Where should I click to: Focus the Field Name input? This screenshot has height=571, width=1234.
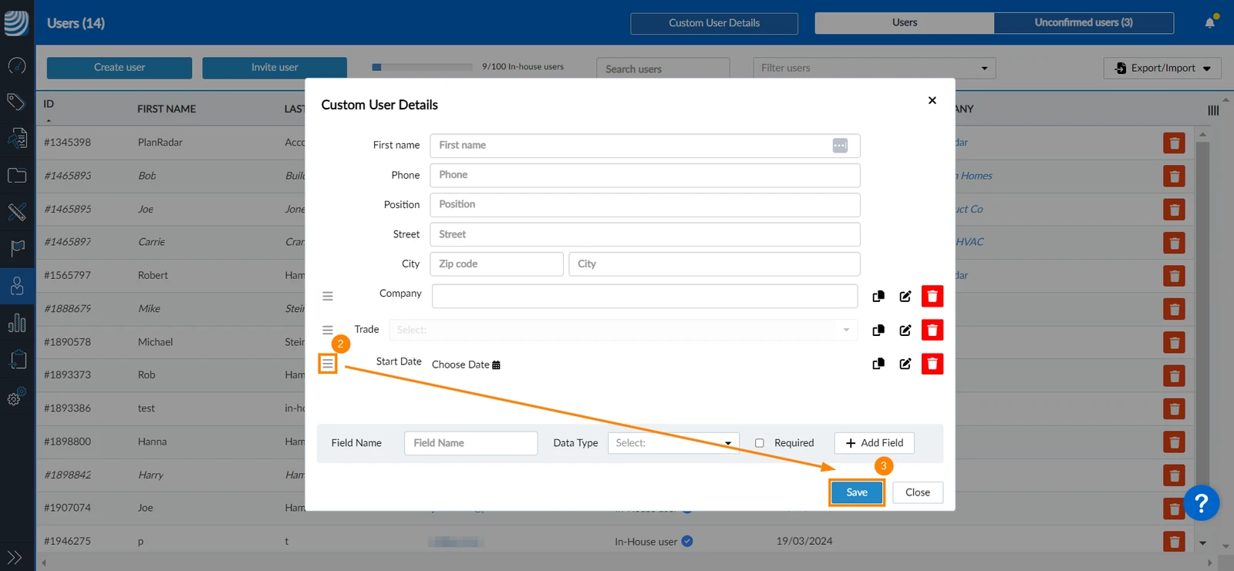point(470,443)
